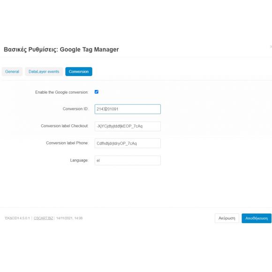Screen dimensions: 272x272
Task: Click the Conversion ID label text
Action: coord(76,109)
